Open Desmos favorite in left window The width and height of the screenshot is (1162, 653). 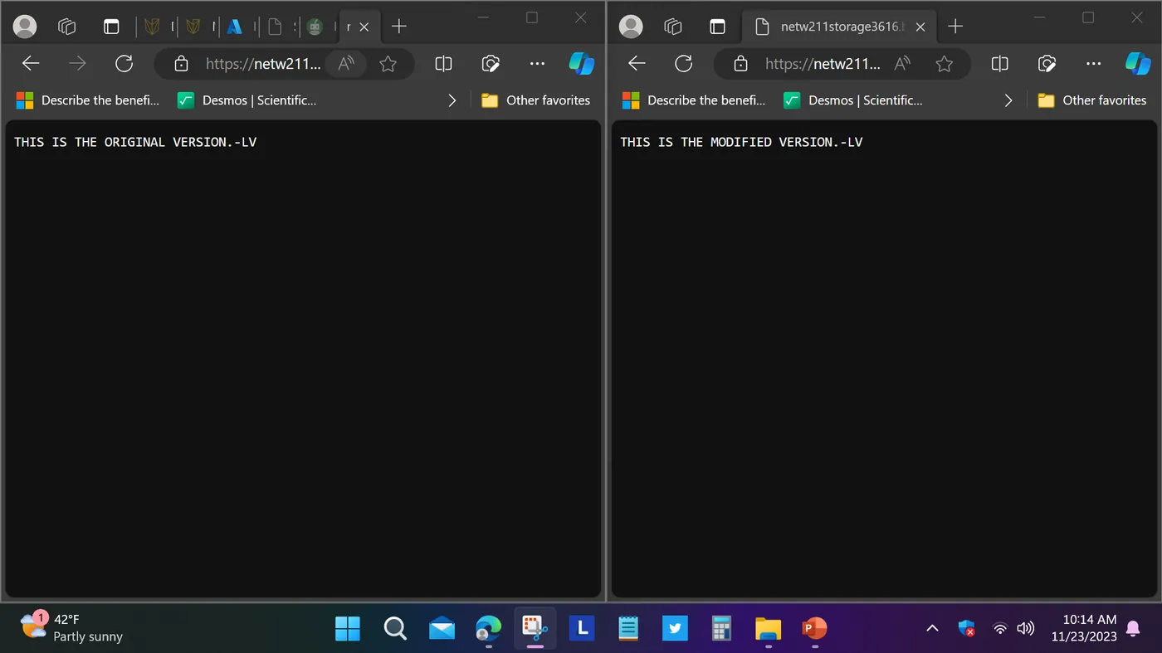(x=247, y=100)
